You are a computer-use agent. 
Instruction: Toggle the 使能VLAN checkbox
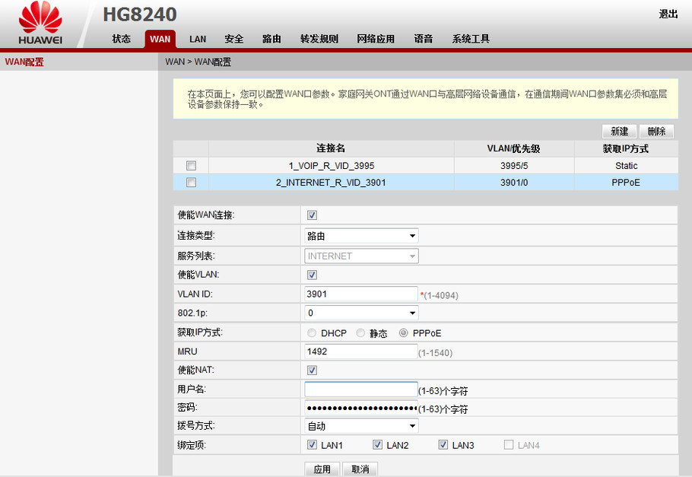[312, 275]
